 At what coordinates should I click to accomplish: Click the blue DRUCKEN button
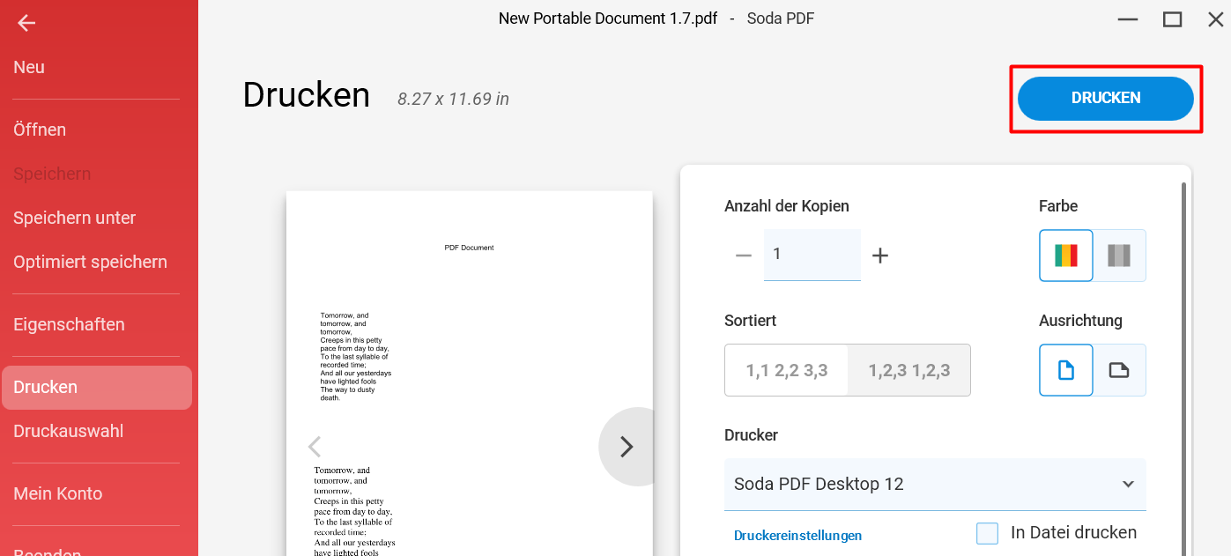1105,98
